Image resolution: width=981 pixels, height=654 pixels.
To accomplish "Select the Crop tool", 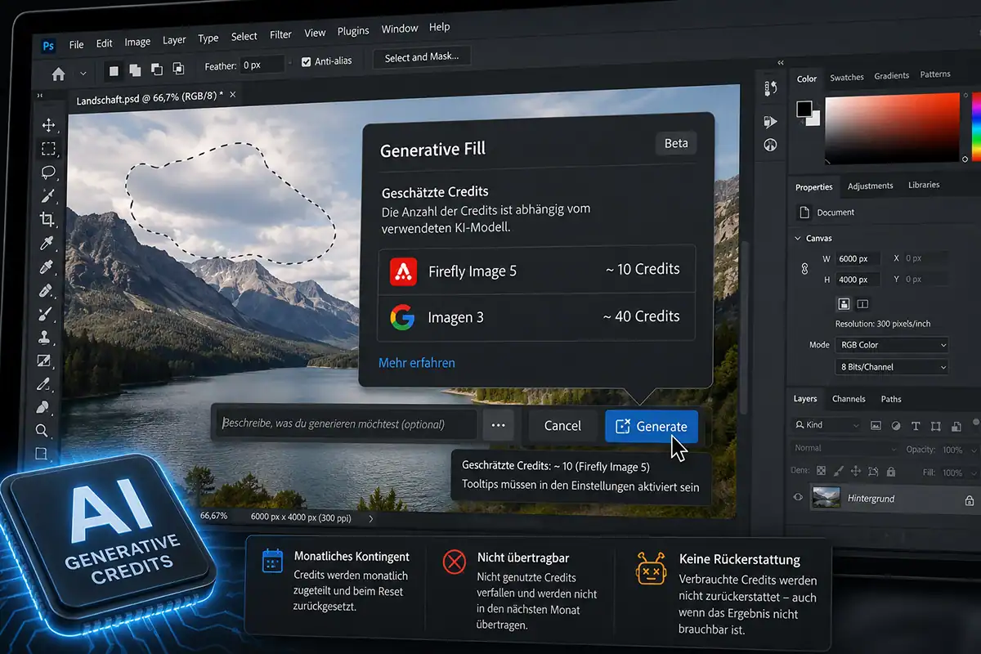I will point(47,219).
